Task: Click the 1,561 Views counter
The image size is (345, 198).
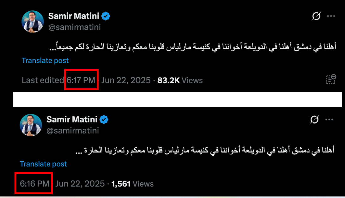Action: pyautogui.click(x=132, y=183)
